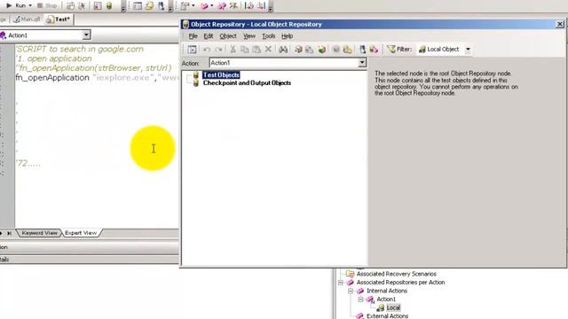Switch to the Main.qfl document tab

(x=27, y=19)
